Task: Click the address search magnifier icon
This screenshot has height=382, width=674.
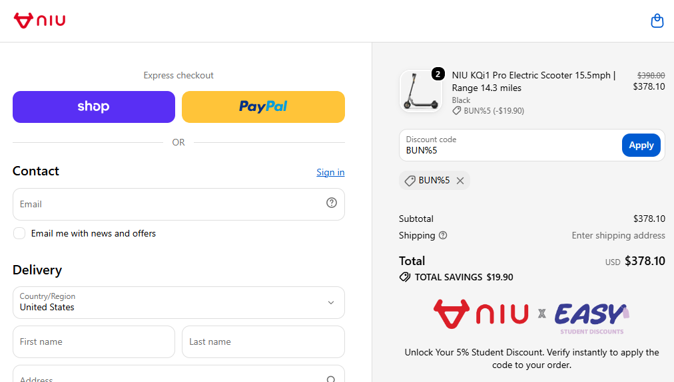Action: 330,379
